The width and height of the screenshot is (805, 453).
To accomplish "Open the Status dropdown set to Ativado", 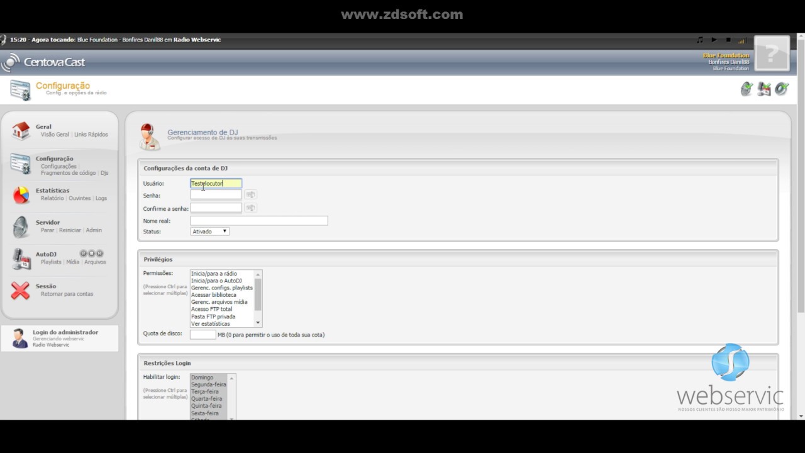I will (x=210, y=232).
